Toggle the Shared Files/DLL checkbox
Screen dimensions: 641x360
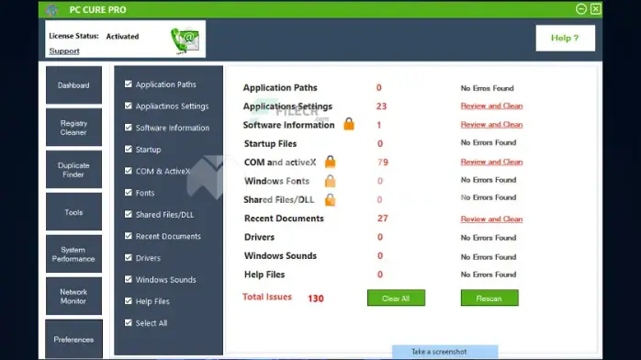[129, 214]
